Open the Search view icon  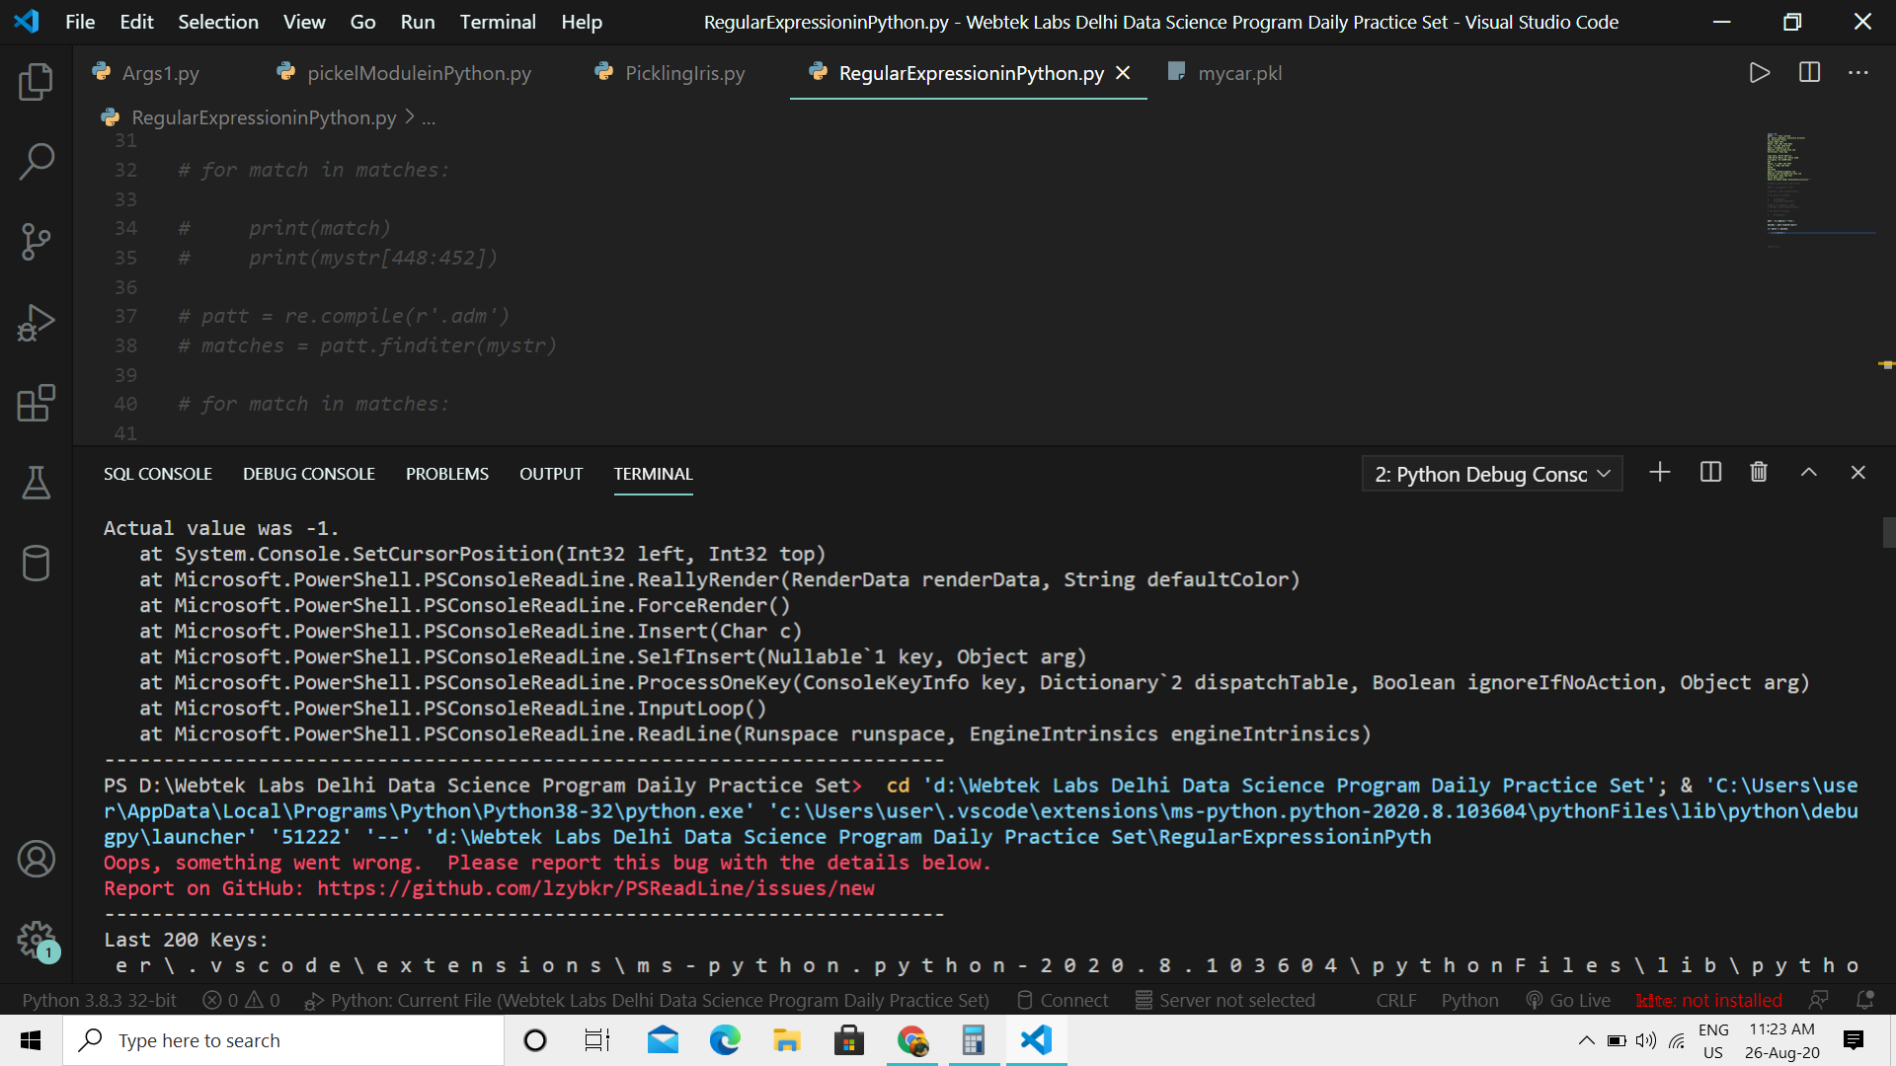[37, 162]
